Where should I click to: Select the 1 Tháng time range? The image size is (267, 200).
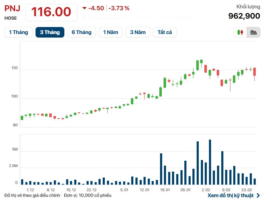coord(19,32)
